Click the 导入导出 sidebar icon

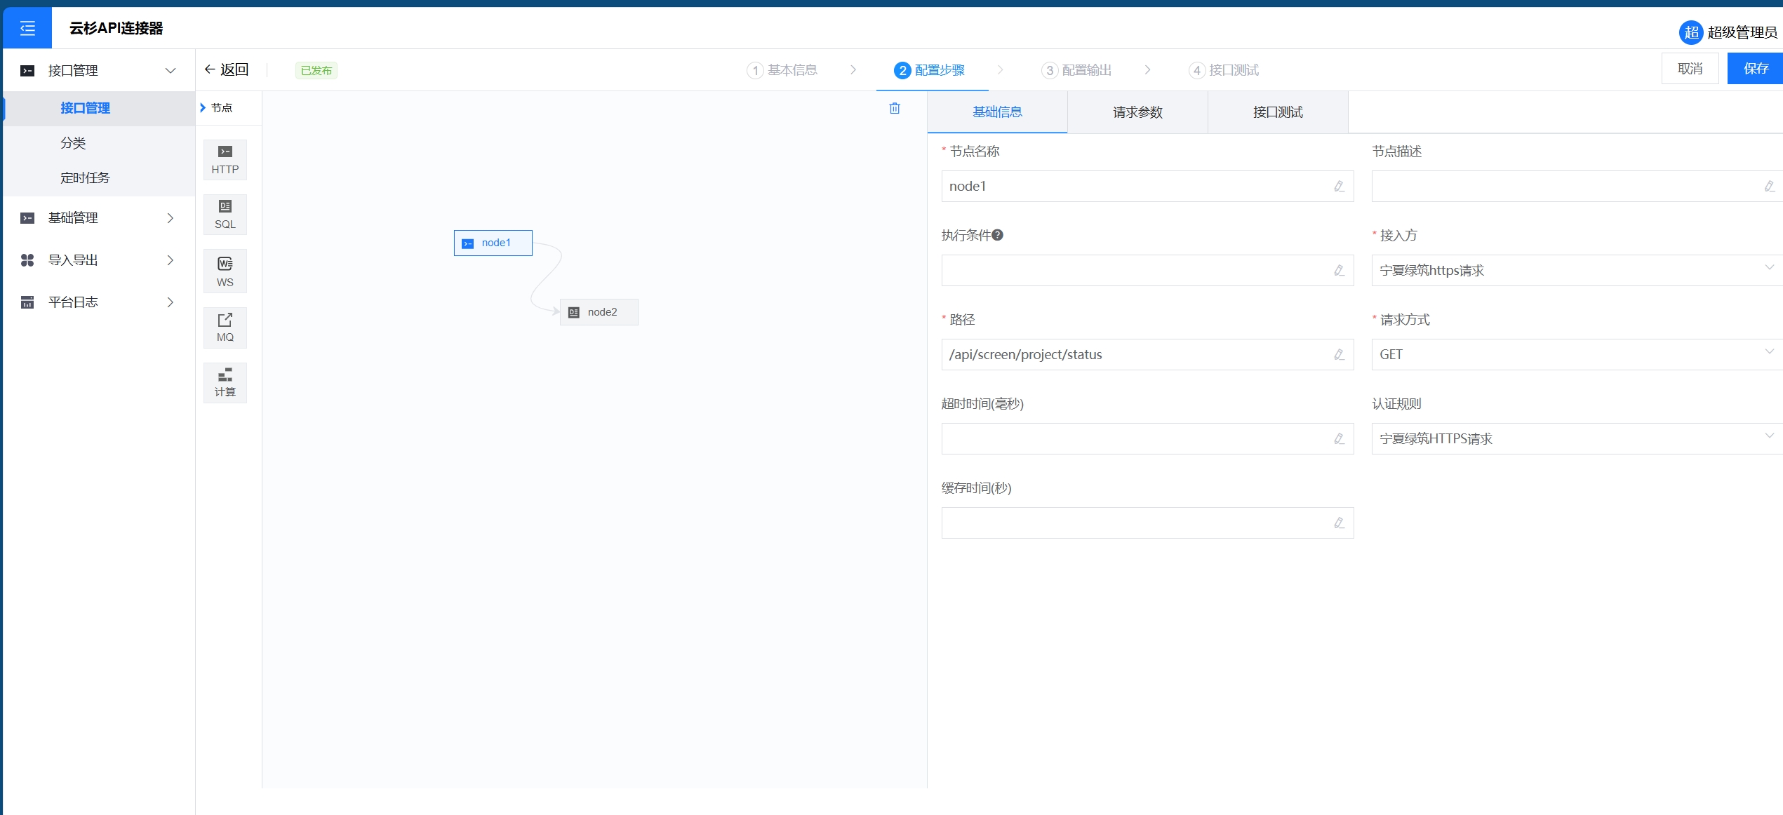pyautogui.click(x=27, y=260)
